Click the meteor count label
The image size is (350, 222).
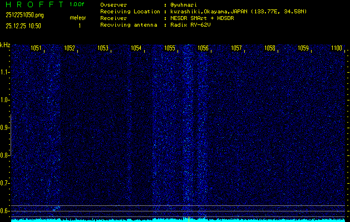coord(78,18)
